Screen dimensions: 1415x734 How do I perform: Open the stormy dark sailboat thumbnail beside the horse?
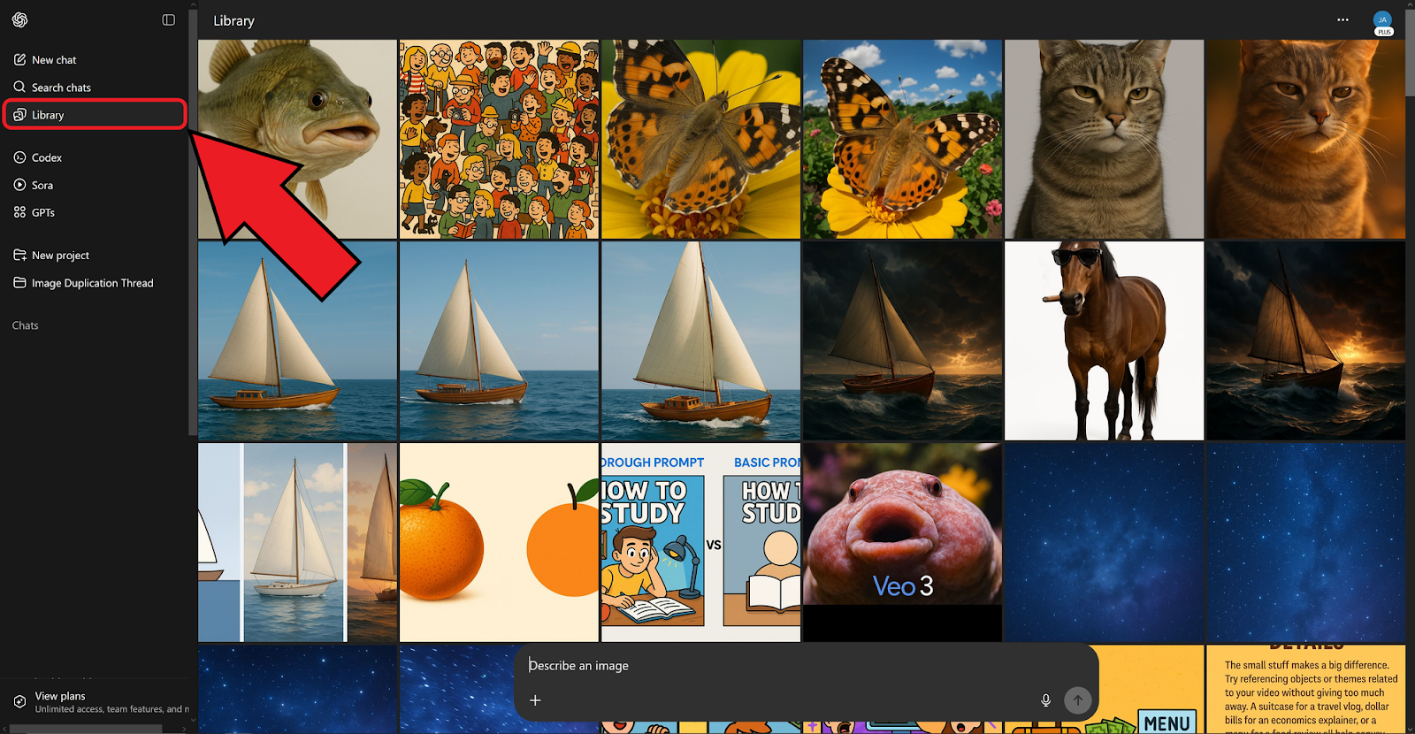pos(902,340)
